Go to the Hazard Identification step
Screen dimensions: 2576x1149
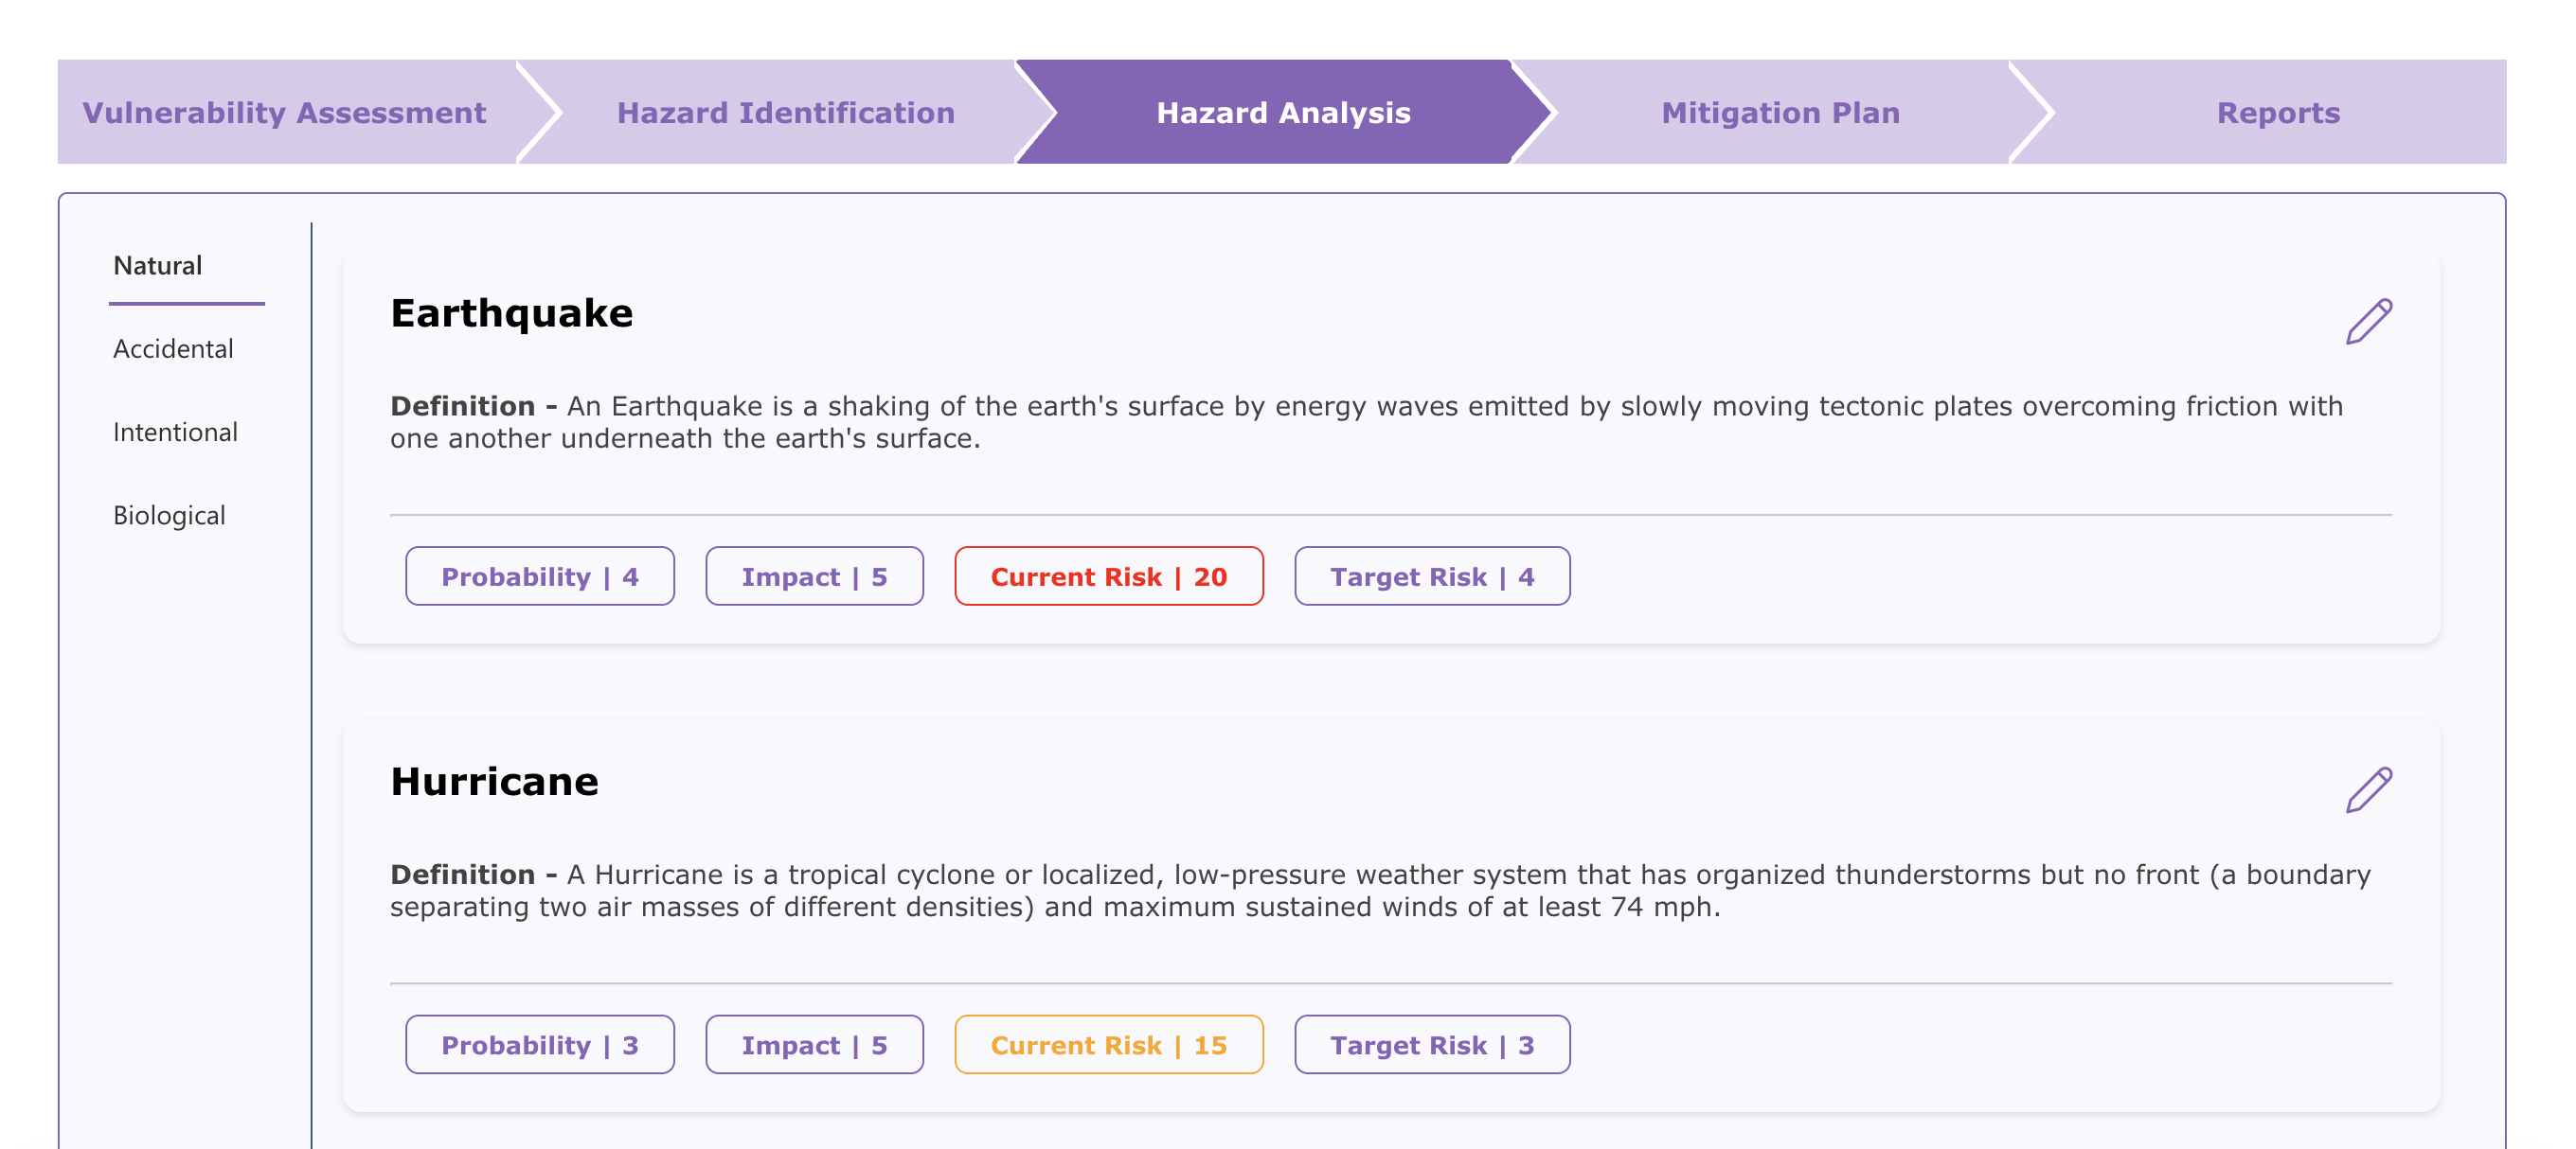785,113
